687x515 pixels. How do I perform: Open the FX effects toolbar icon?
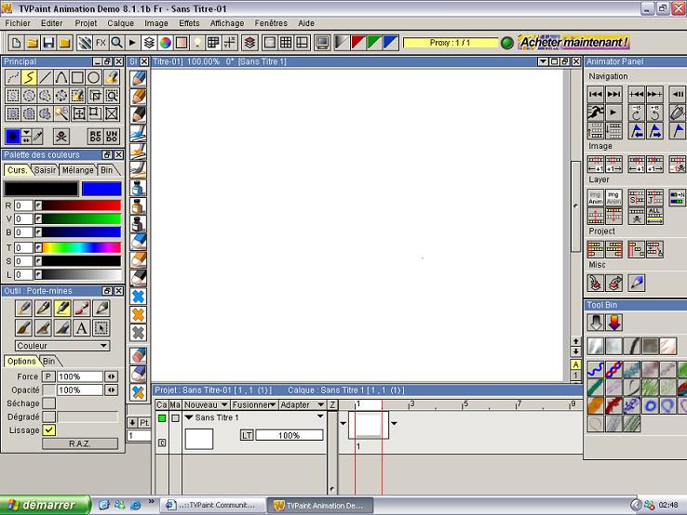click(x=101, y=43)
